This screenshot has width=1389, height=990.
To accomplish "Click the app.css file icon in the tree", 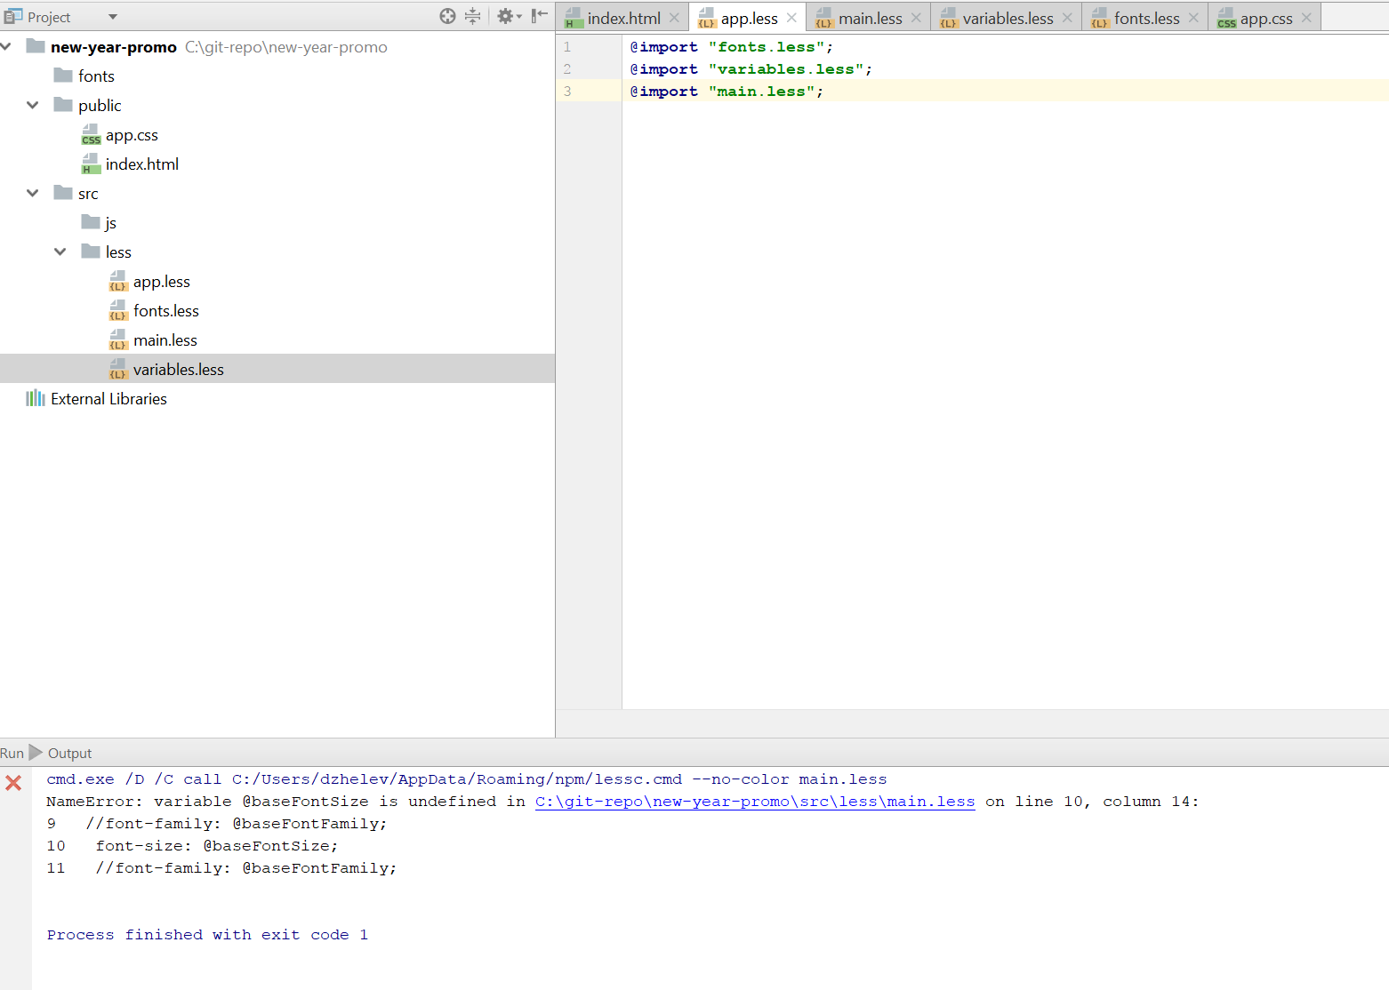I will [91, 135].
